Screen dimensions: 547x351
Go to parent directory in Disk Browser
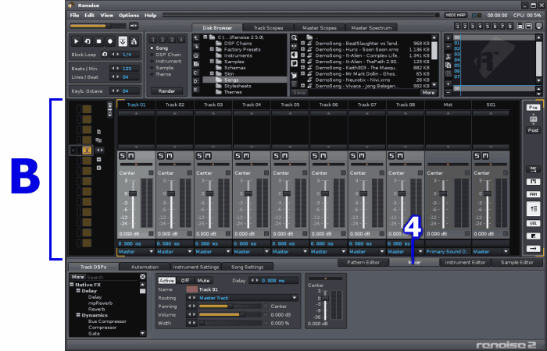tap(196, 37)
